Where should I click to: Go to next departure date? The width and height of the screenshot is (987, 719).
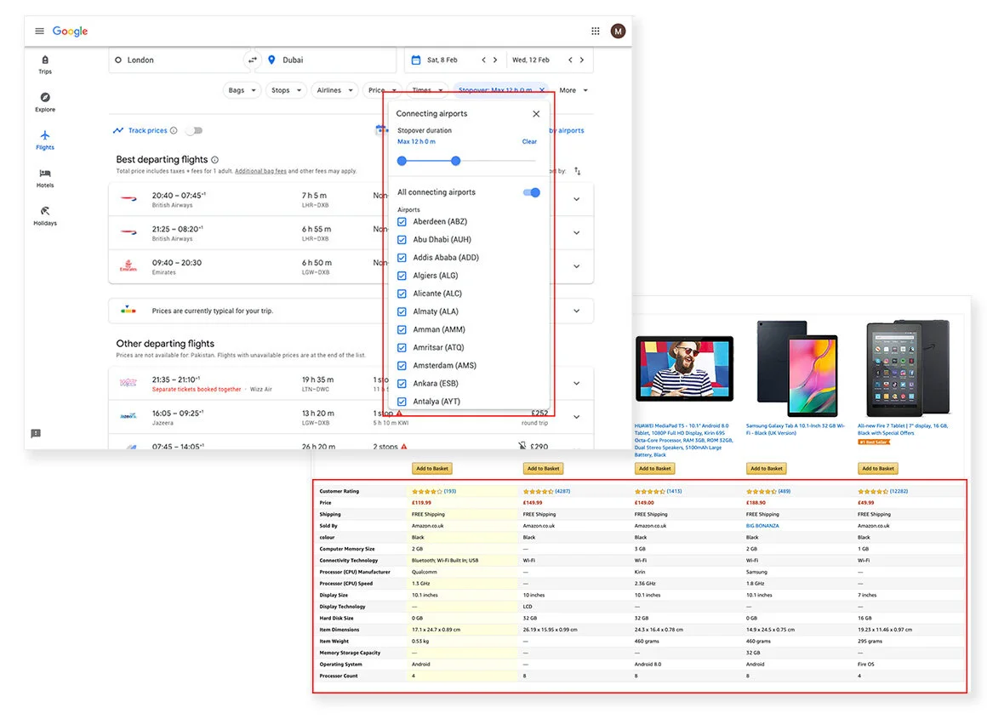coord(494,60)
